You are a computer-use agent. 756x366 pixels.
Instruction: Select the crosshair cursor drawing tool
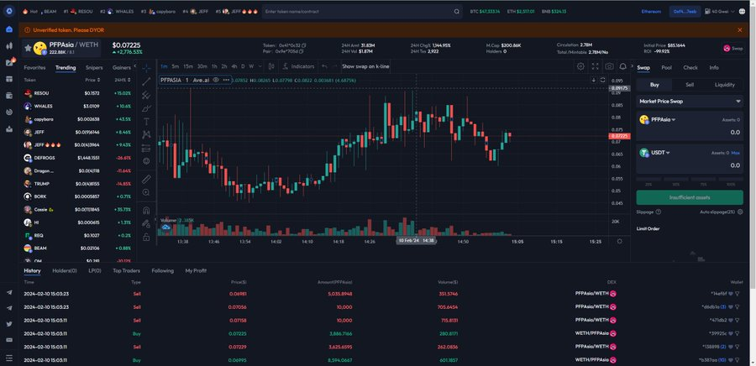point(146,68)
